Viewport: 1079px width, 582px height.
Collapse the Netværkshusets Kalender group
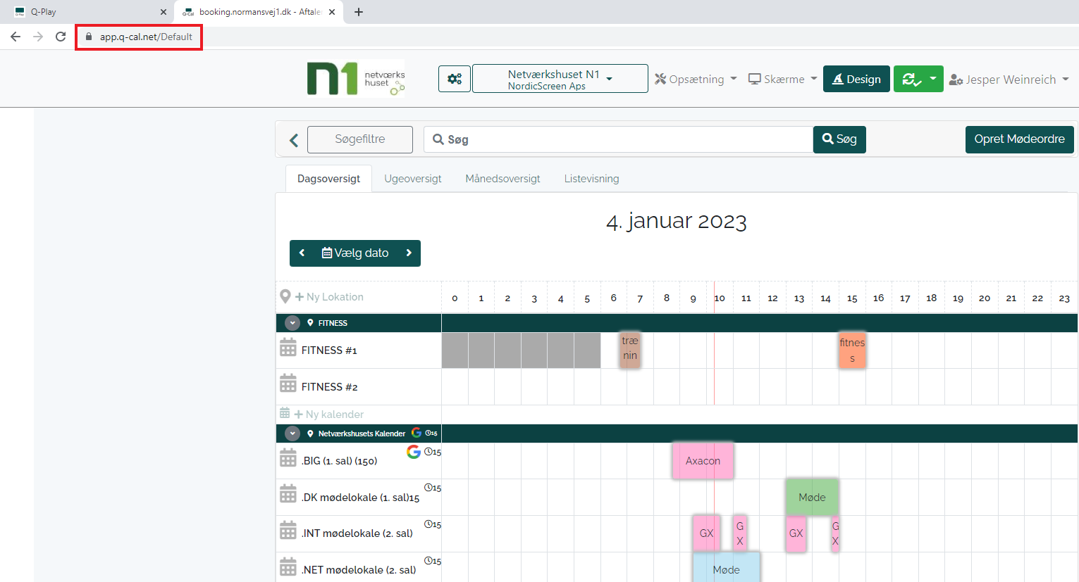292,434
